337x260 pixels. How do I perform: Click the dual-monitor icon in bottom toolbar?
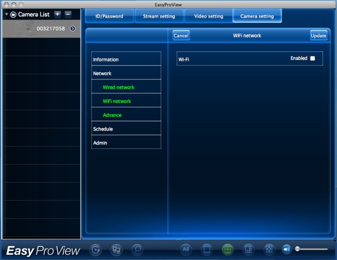(116, 250)
